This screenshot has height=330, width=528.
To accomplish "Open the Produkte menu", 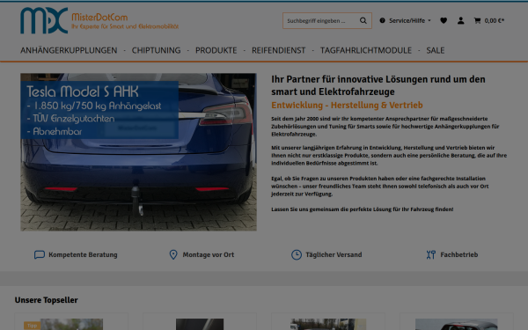I will click(x=216, y=50).
